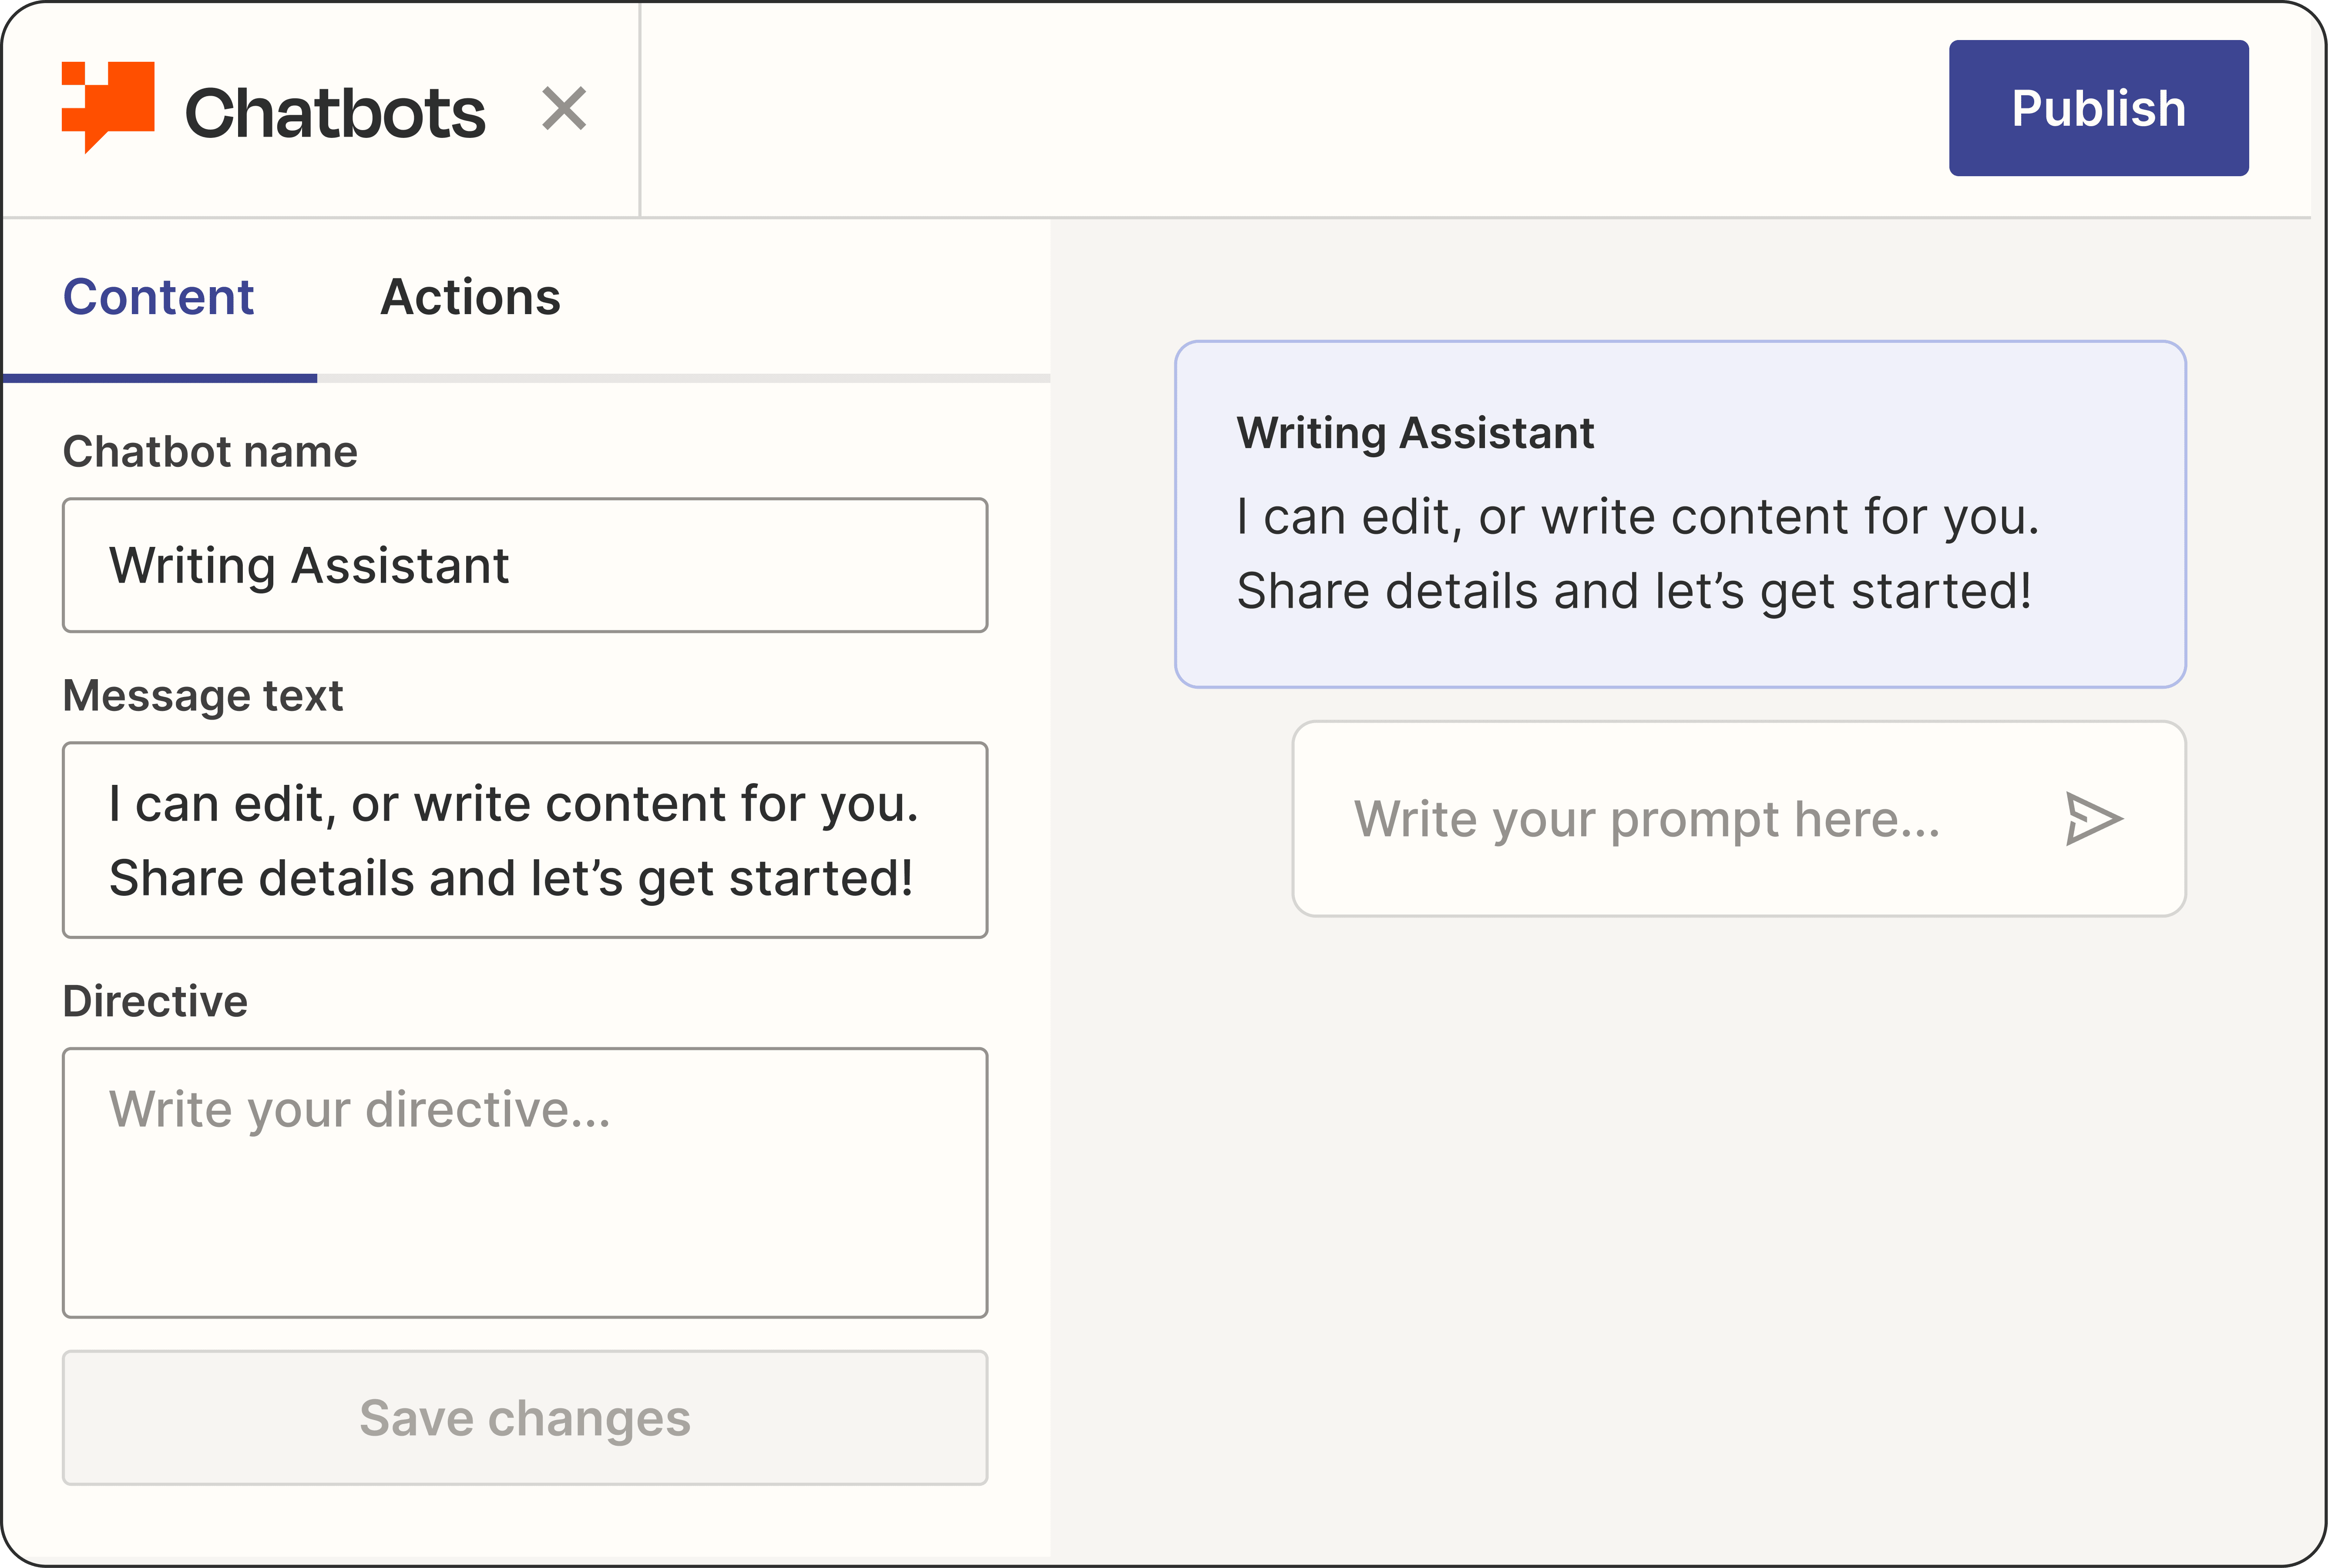The image size is (2328, 1568).
Task: Send the prompt using the paper plane icon
Action: click(2093, 819)
